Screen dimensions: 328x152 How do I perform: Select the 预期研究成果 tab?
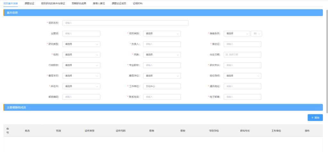coord(79,3)
